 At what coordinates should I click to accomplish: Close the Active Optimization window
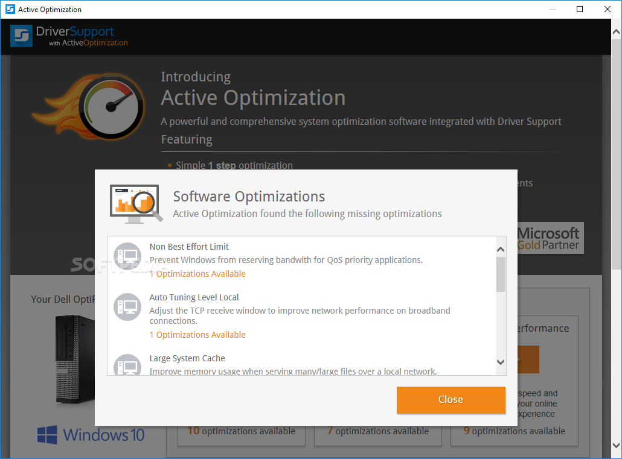coord(608,9)
